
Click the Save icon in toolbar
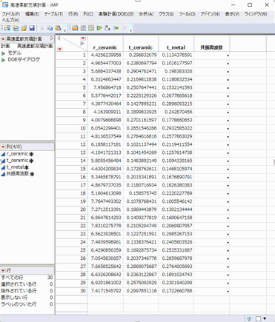[x=32, y=28]
